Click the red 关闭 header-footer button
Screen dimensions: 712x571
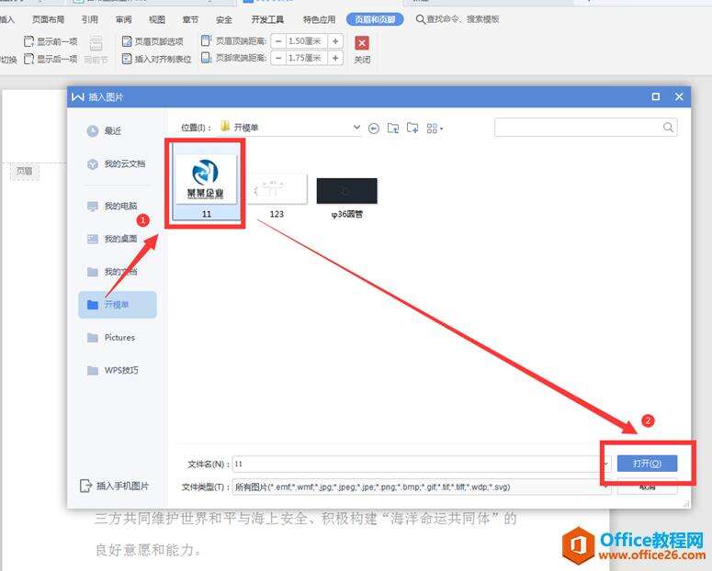362,50
